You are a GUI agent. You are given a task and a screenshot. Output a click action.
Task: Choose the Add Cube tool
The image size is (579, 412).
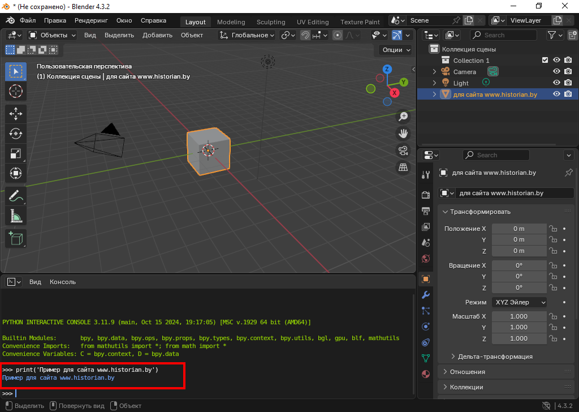coord(16,238)
